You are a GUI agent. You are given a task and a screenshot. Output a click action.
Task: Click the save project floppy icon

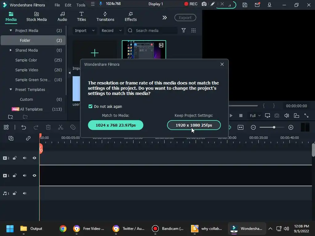click(x=245, y=5)
